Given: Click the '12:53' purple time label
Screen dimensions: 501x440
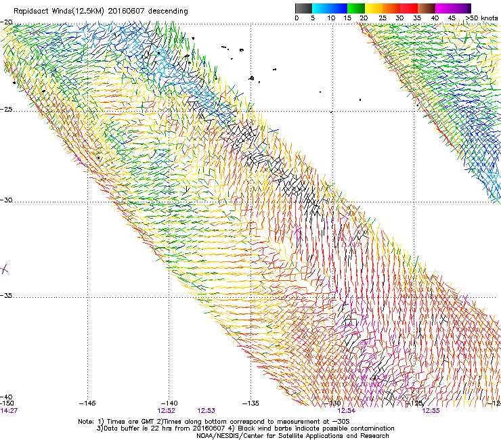Looking at the screenshot, I should 206,411.
